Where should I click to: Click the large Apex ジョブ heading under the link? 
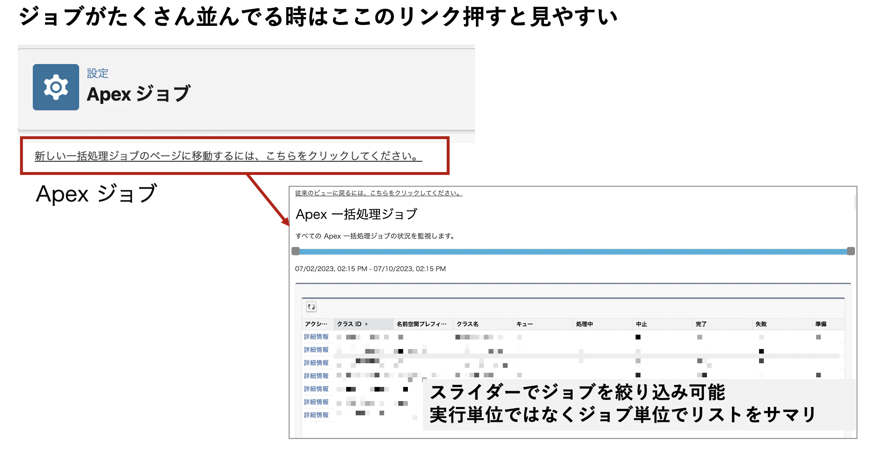(x=96, y=194)
